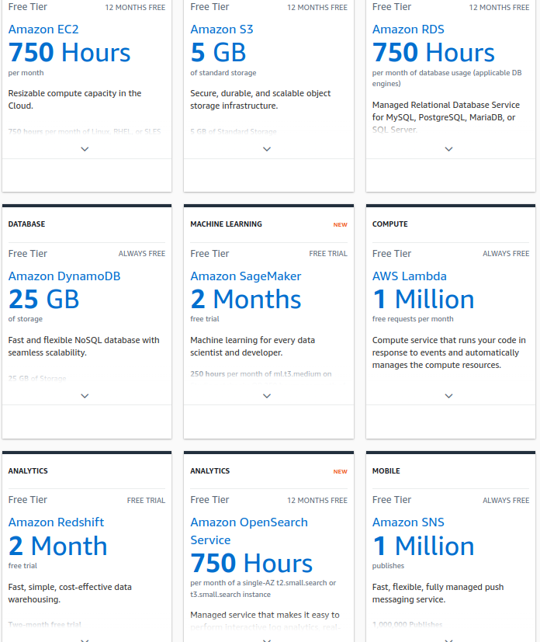Click the SNS '1 Million' heading
This screenshot has width=540, height=642.
[424, 547]
